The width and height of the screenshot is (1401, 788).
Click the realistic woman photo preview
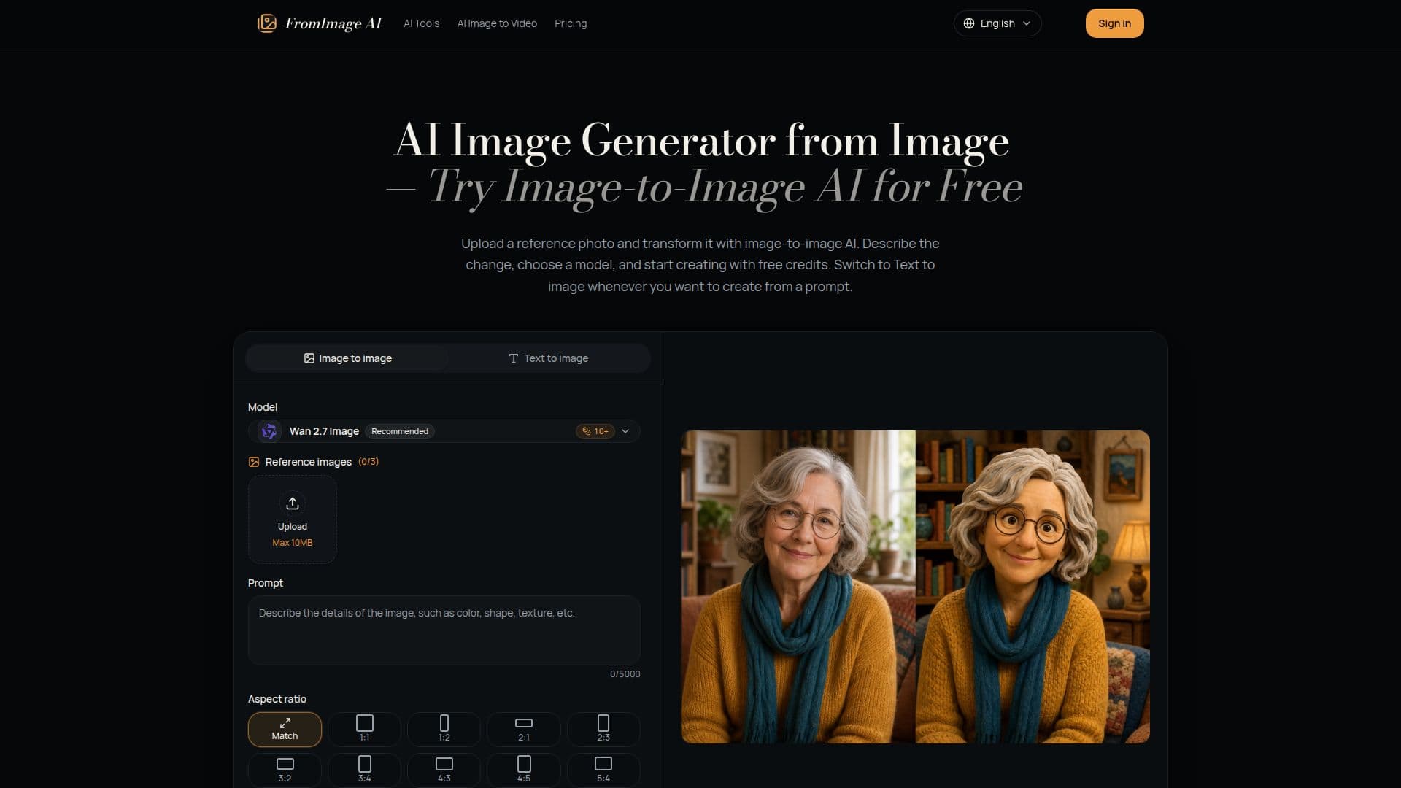(x=798, y=587)
